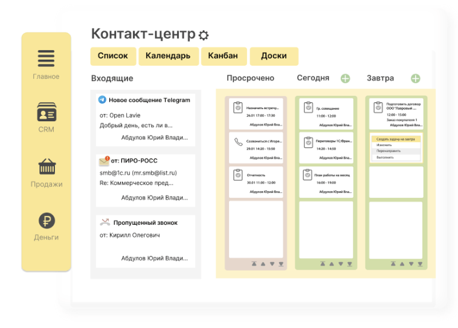Click Деньги label in sidebar
Viewport: 458px width, 328px height.
click(x=46, y=238)
